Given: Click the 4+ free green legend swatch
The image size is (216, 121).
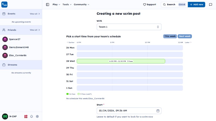Looking at the screenshot, I should [x=67, y=94].
